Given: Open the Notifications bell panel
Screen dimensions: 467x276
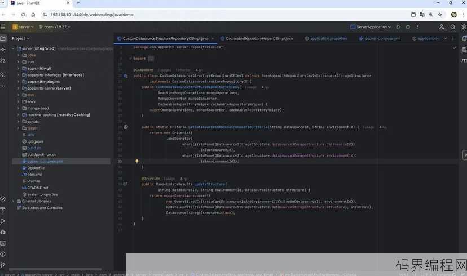Looking at the screenshot, I should coord(464,39).
